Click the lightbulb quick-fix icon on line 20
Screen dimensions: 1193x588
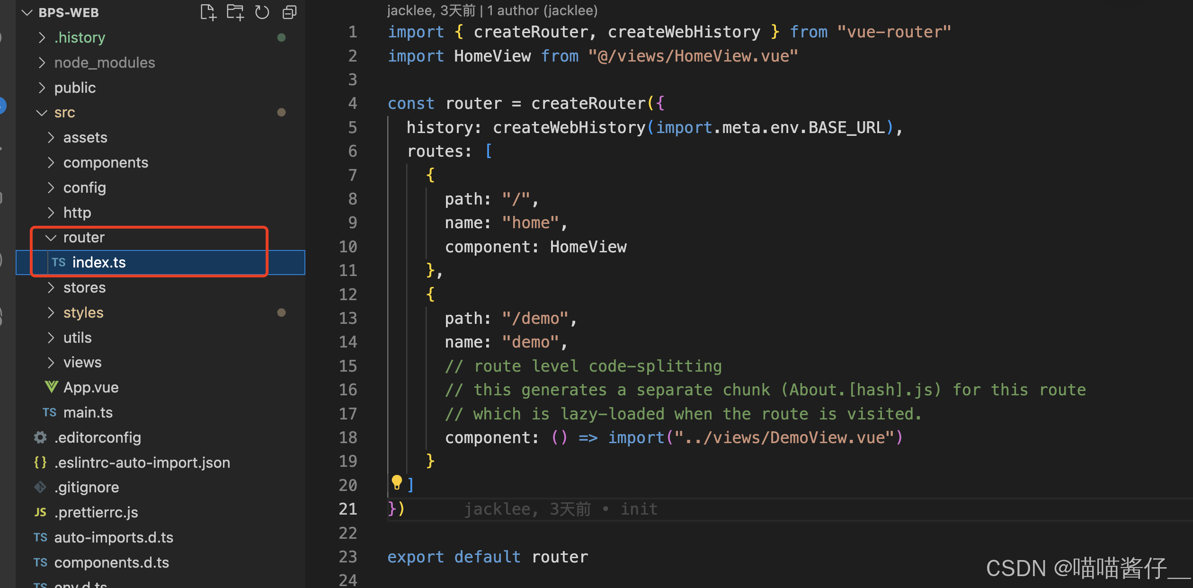coord(397,482)
